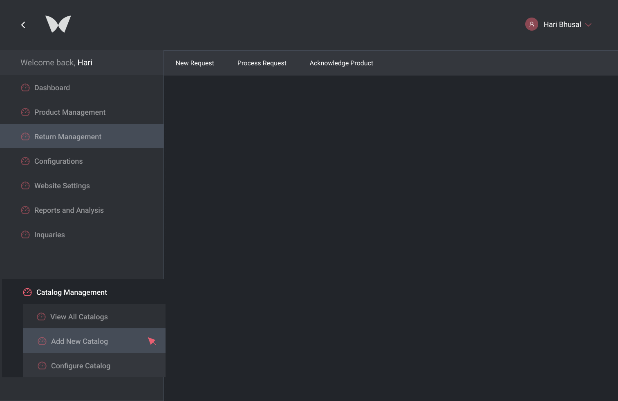Click the icon next to Inquaries
618x401 pixels.
[x=25, y=235]
